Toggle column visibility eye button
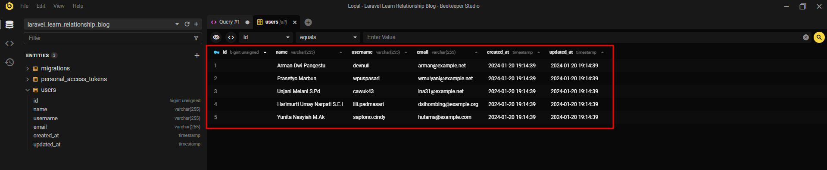The image size is (827, 170). pos(216,37)
